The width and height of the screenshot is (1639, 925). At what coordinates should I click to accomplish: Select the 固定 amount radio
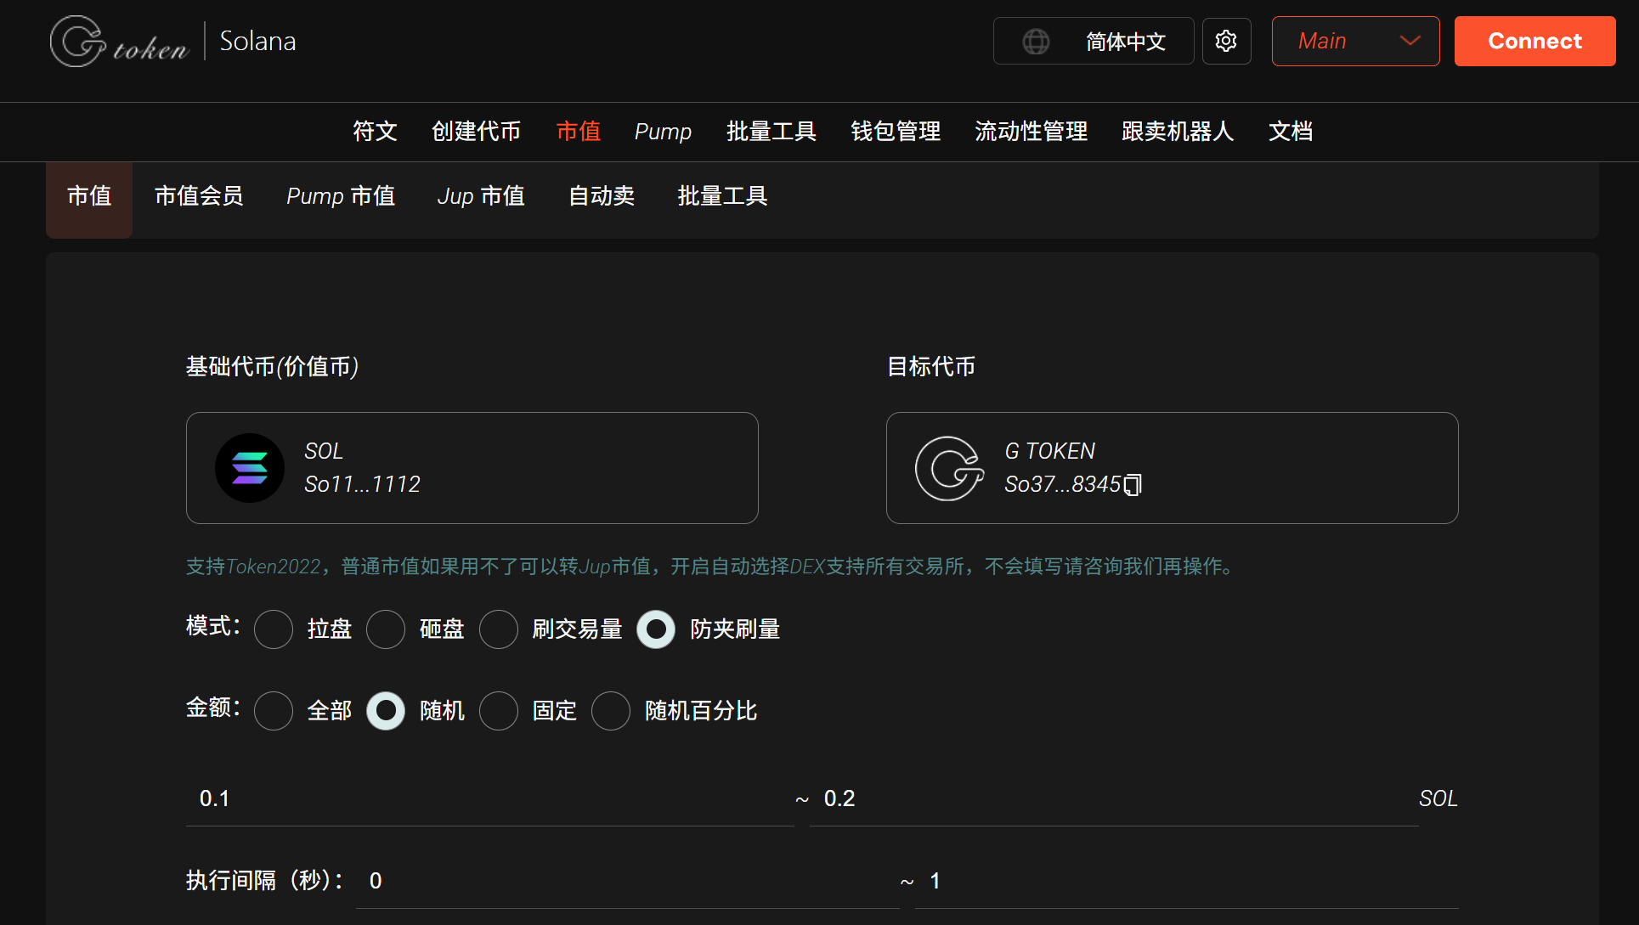coord(499,711)
